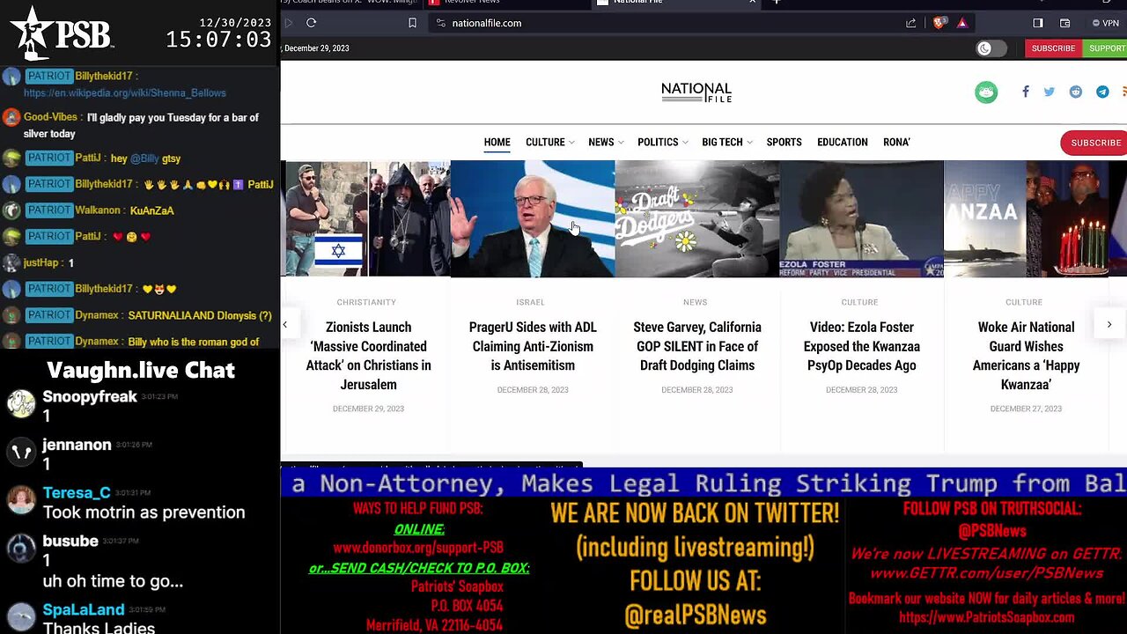Open 'Video: Ezola Foster Exposed' headline
This screenshot has width=1127, height=634.
[861, 346]
